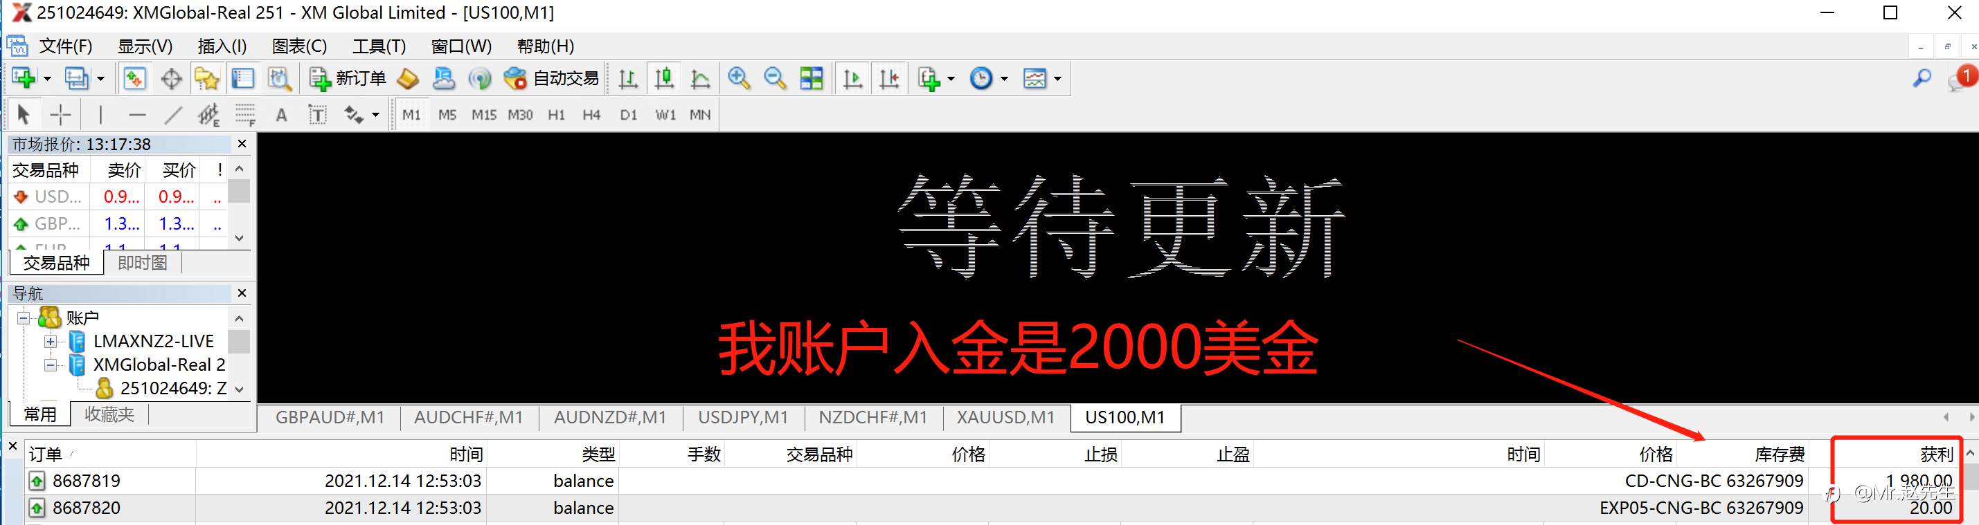This screenshot has height=525, width=1979.
Task: Switch to the XAUUSD,M1 chart tab
Action: pos(1005,418)
